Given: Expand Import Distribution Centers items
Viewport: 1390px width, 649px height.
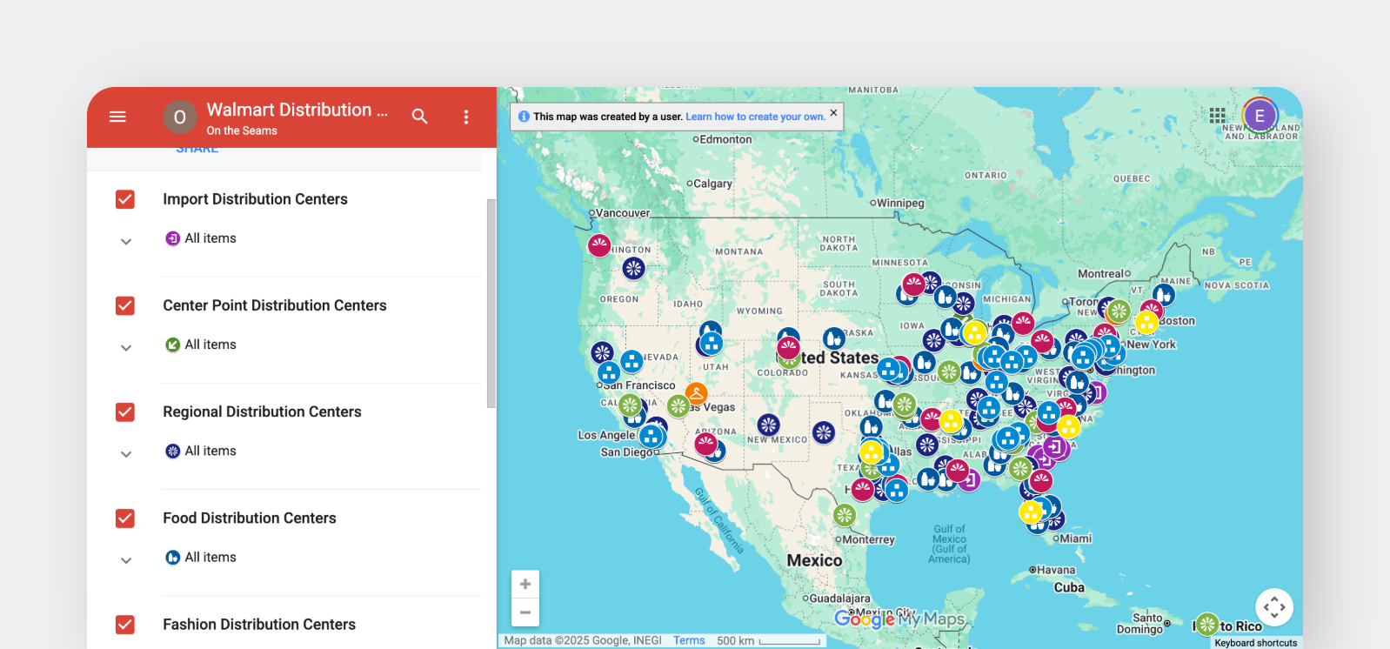Looking at the screenshot, I should click(126, 242).
